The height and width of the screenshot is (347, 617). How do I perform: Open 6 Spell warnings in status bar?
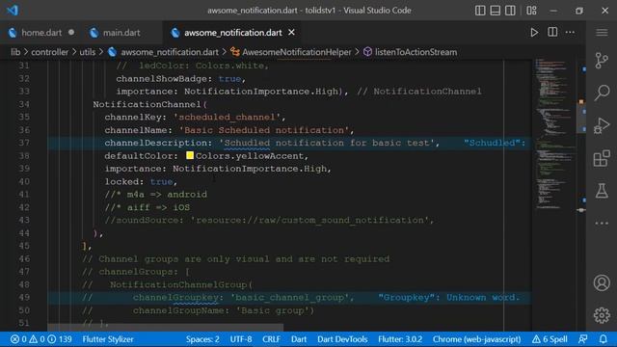point(550,339)
